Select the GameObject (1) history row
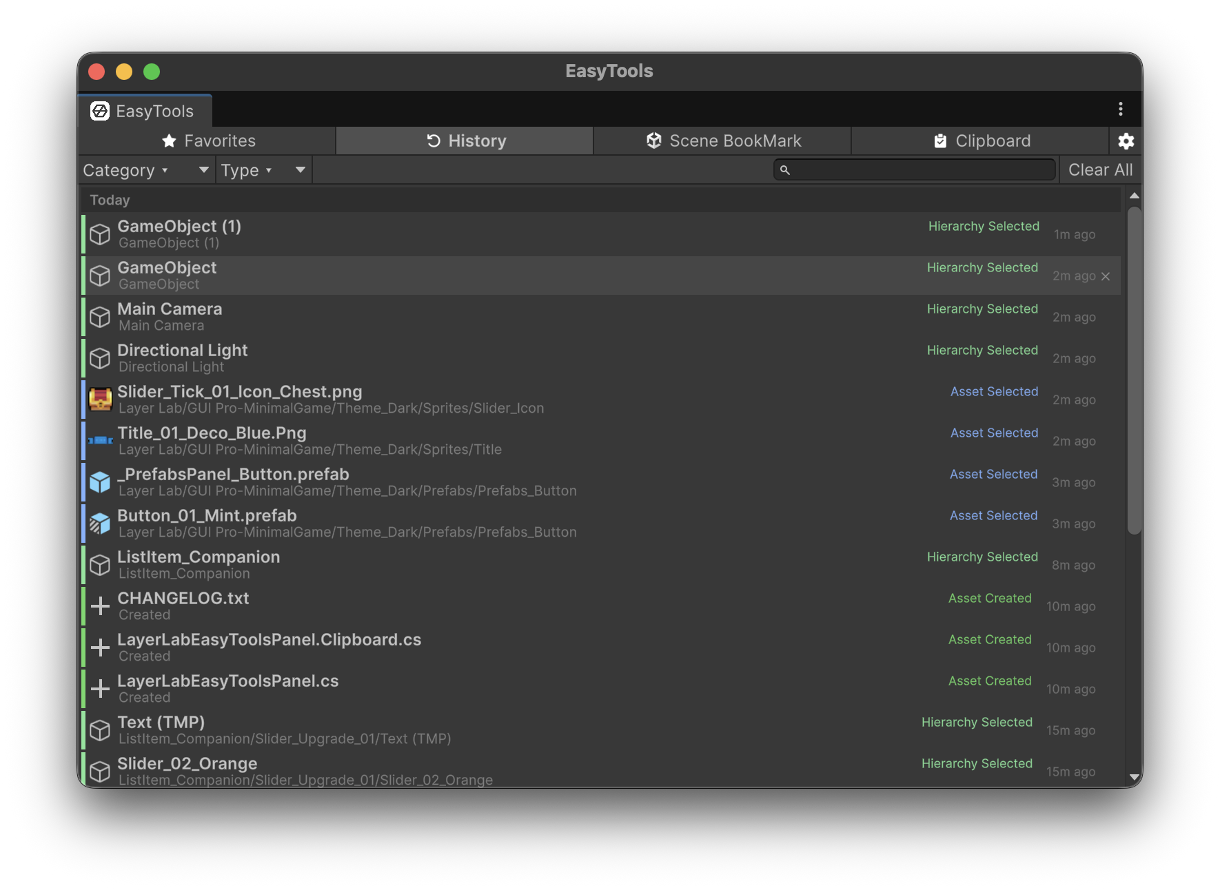1220x890 pixels. click(601, 234)
